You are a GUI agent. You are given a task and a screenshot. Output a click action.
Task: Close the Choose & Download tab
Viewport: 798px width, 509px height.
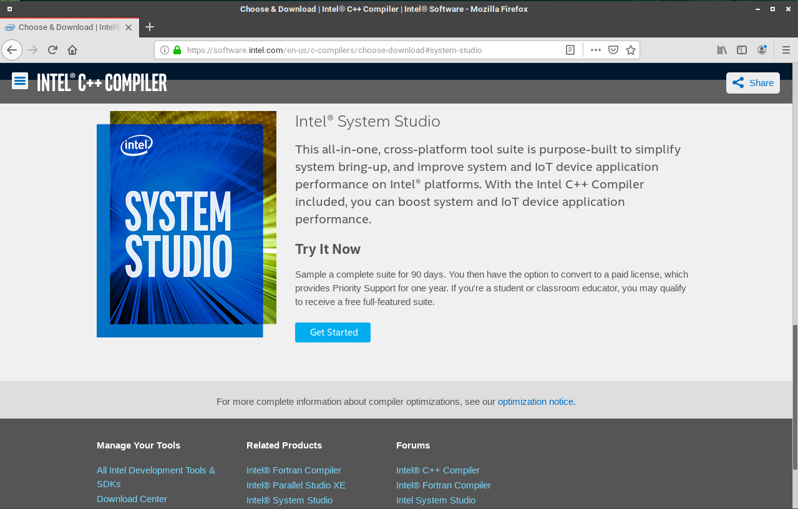pos(129,27)
